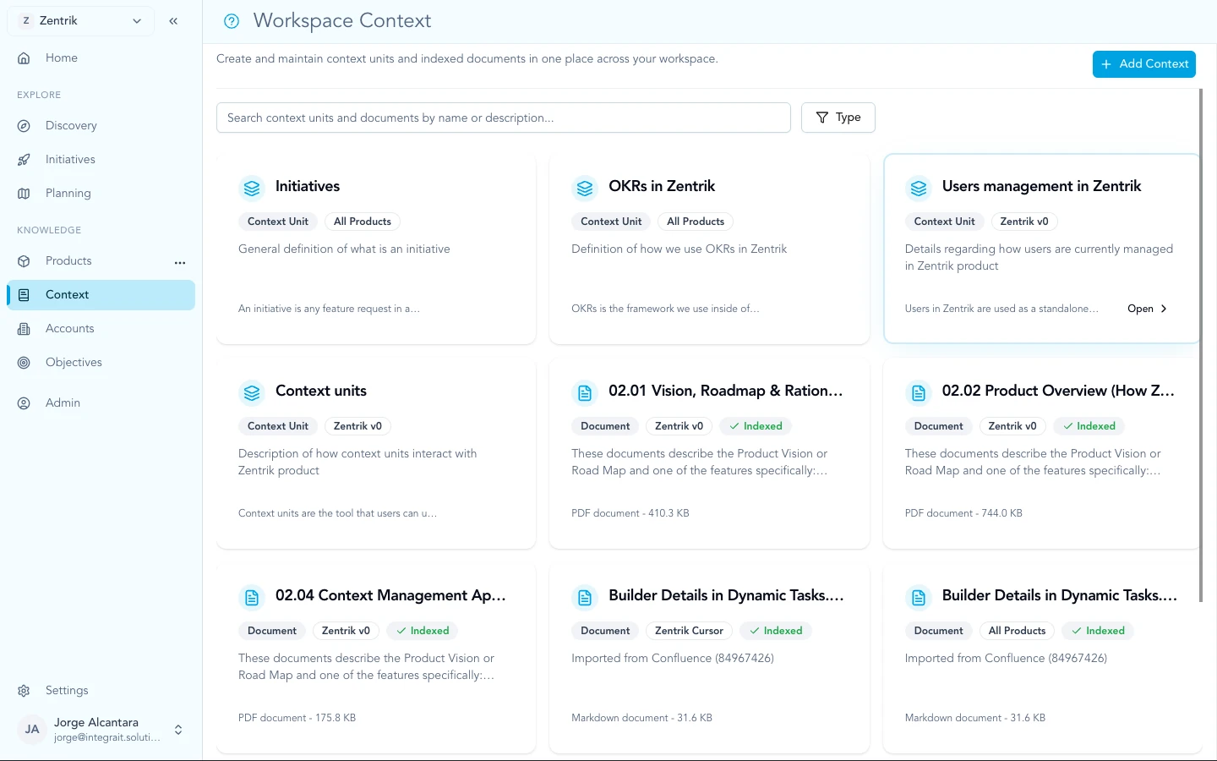Open Accounts using its sidebar icon
Screen dimensions: 1217x761
[x=24, y=328]
